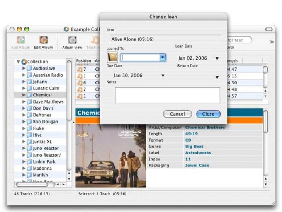Open the address book contact picker icon

pos(112,57)
